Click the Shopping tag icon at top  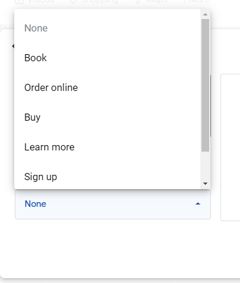(x=73, y=2)
